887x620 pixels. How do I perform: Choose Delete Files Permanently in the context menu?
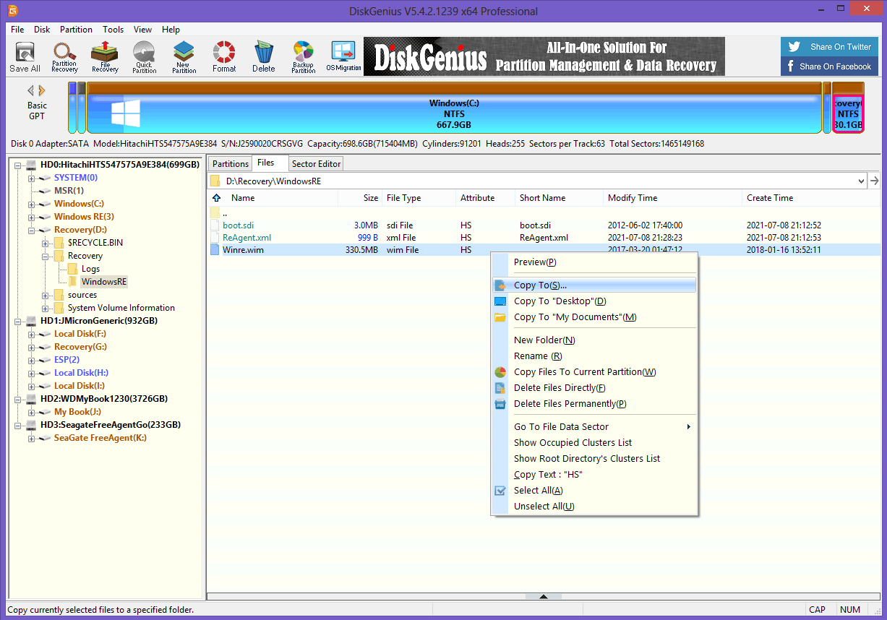coord(594,404)
